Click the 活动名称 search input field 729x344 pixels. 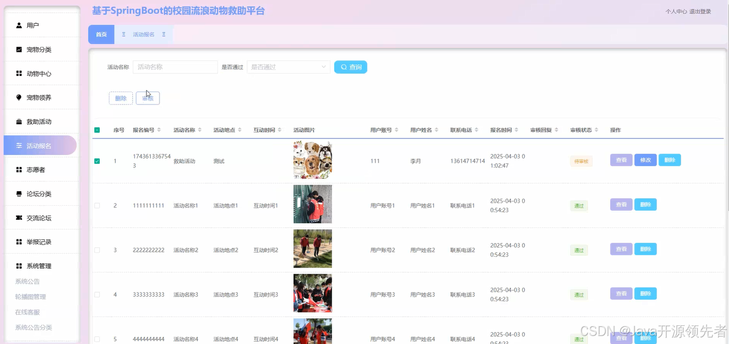(175, 66)
